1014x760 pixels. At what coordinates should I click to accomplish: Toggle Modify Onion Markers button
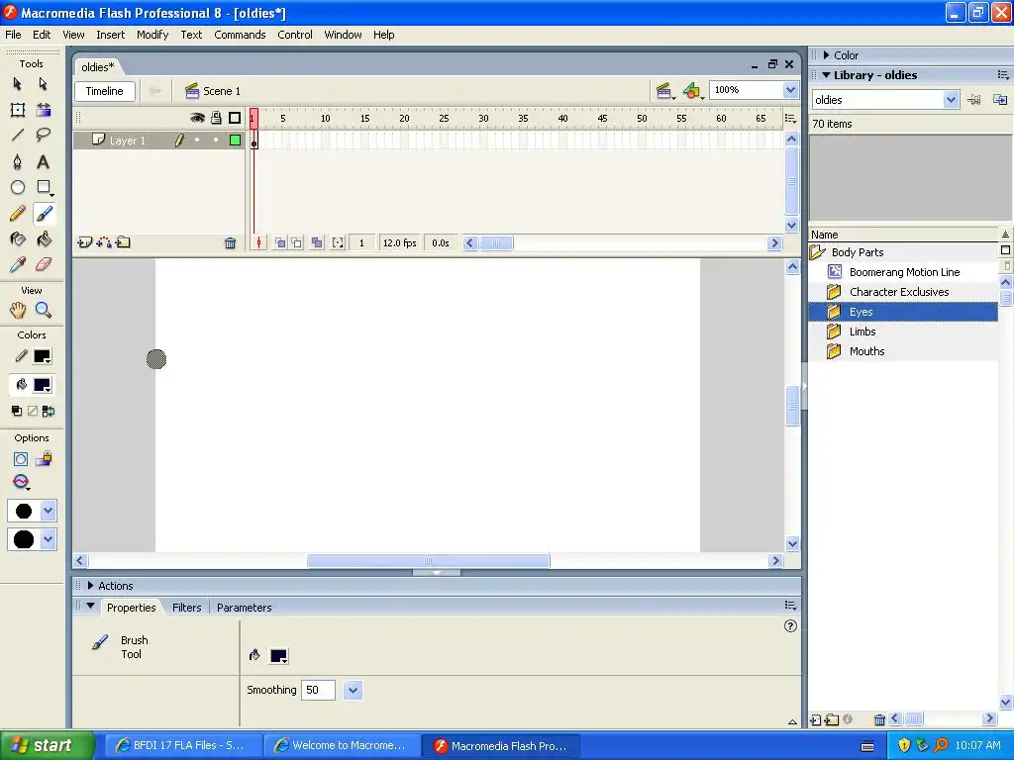338,243
